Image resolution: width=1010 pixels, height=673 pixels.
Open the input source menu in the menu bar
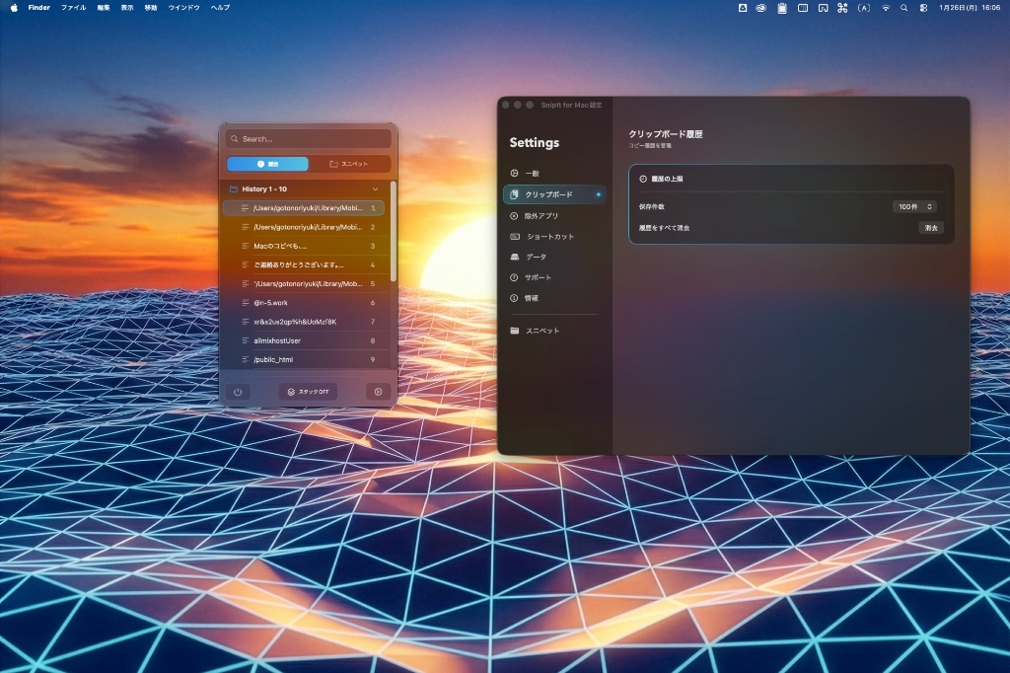coord(863,8)
